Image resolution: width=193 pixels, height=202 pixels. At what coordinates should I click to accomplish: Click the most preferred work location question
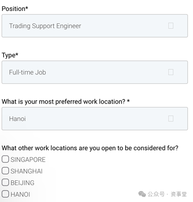[x=66, y=101]
